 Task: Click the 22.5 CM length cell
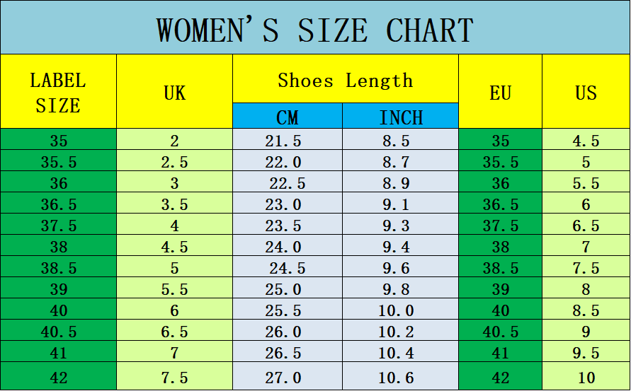(287, 184)
